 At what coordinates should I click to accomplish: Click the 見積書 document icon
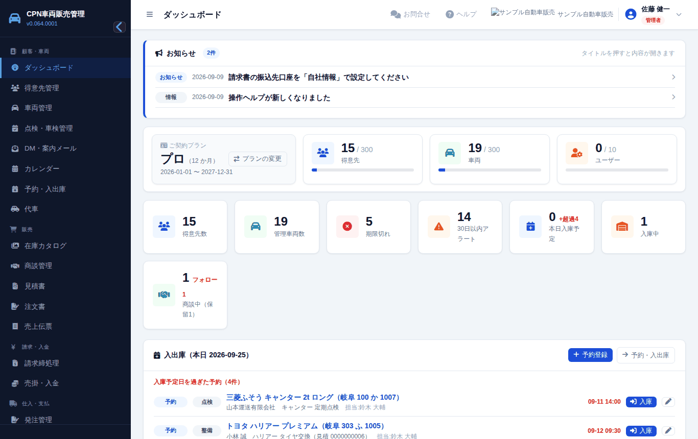(15, 286)
